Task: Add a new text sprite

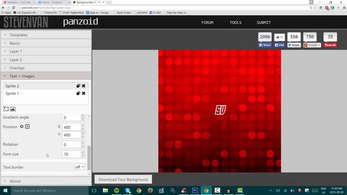Action: pos(6,109)
